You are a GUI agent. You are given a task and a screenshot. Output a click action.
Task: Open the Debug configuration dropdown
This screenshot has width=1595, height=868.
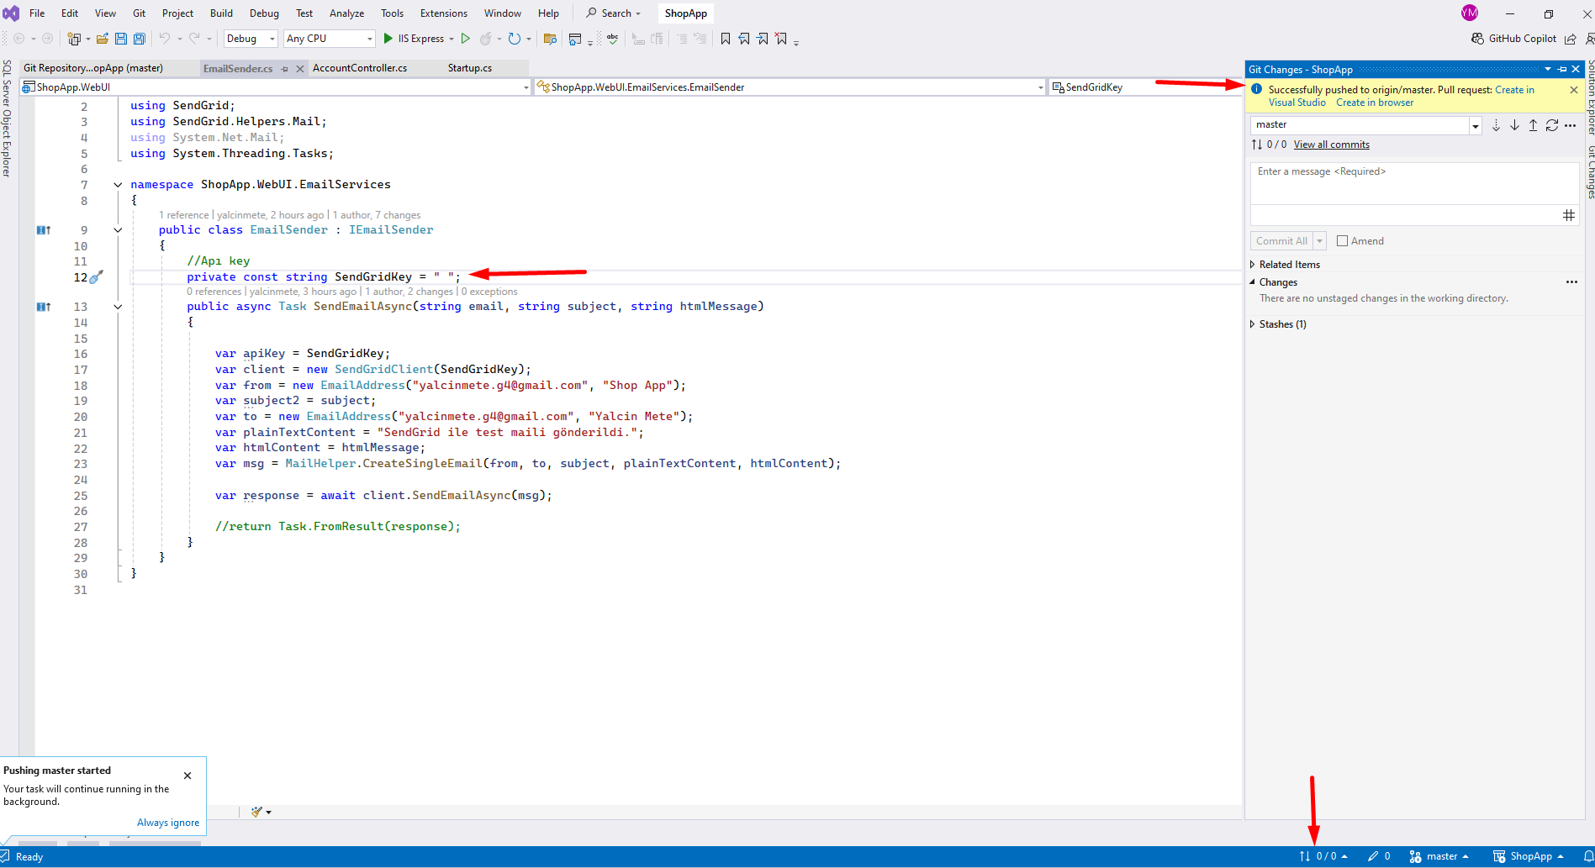pos(272,39)
